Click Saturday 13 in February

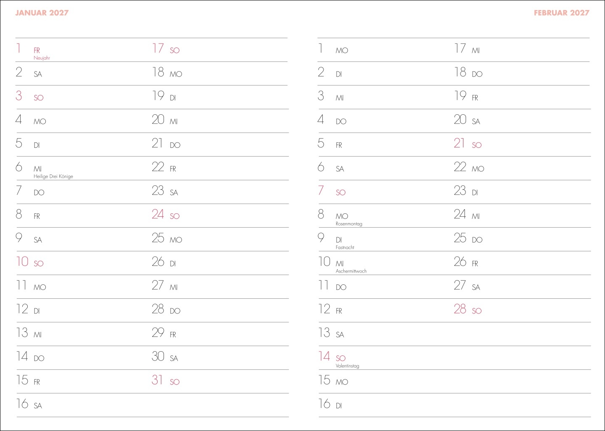[331, 334]
